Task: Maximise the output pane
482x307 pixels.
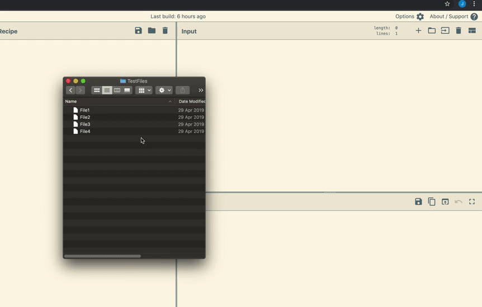Action: coord(472,202)
